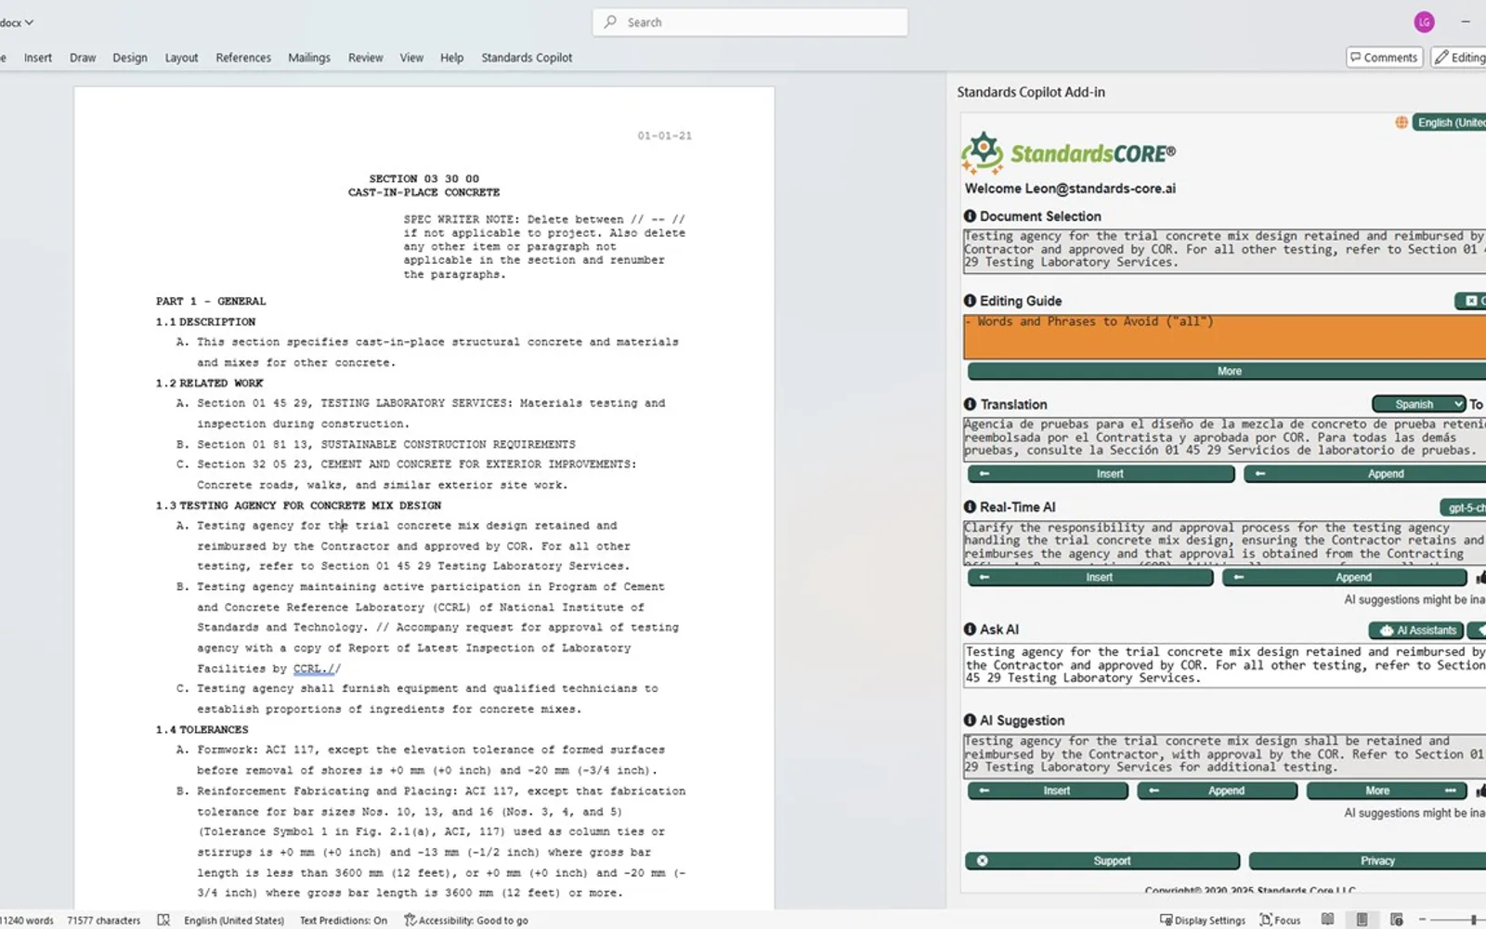Switch to Focus mode

[1280, 920]
